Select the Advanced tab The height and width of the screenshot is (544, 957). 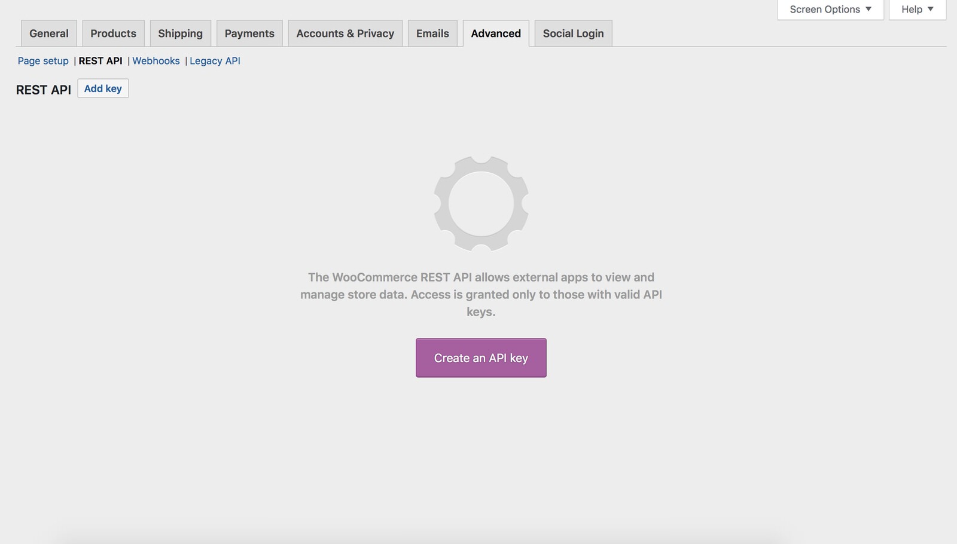pos(496,33)
